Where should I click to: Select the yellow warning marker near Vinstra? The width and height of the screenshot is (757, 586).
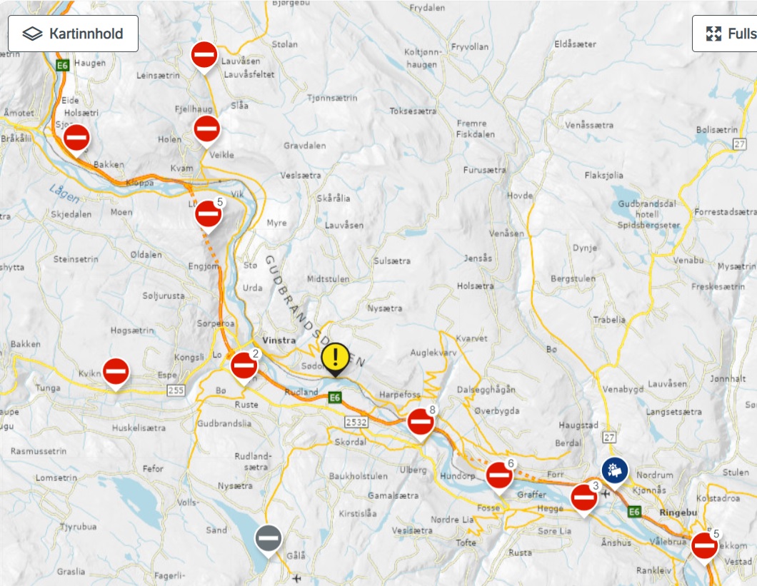coord(335,359)
